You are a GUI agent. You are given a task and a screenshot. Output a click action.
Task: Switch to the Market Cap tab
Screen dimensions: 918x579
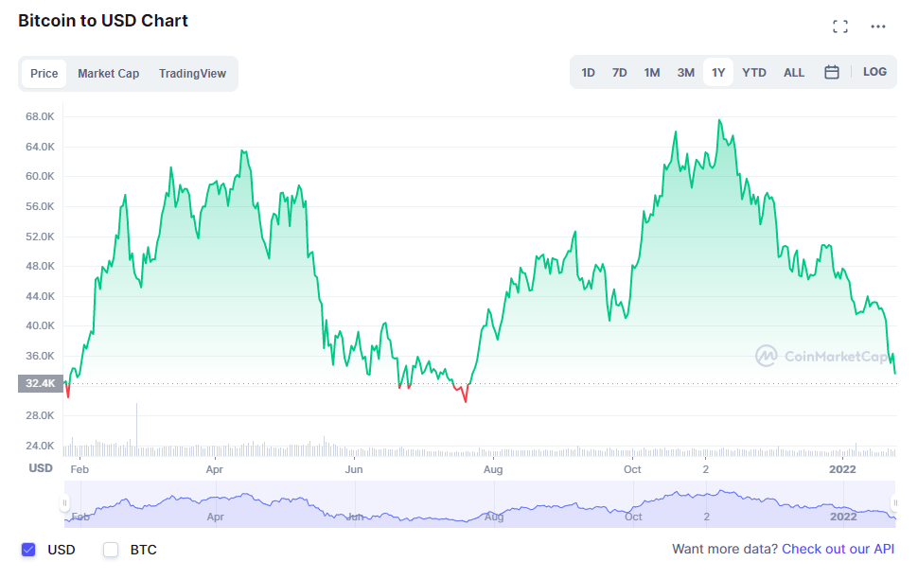(x=108, y=74)
